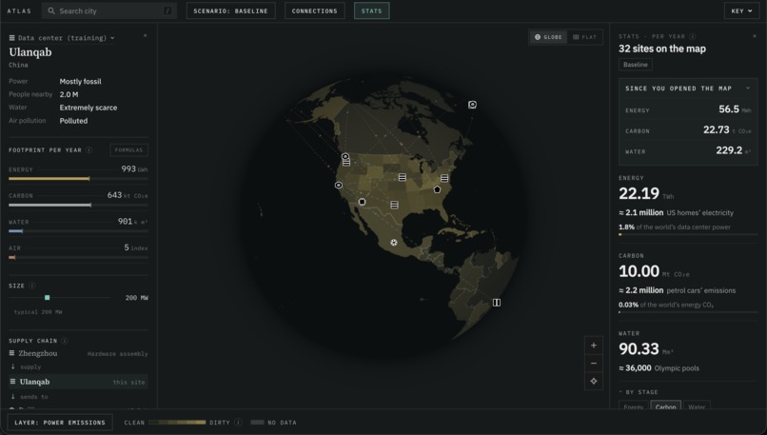Click 'Hardware assembly' label next to Zhengzhou
This screenshot has height=435, width=767.
pos(117,354)
